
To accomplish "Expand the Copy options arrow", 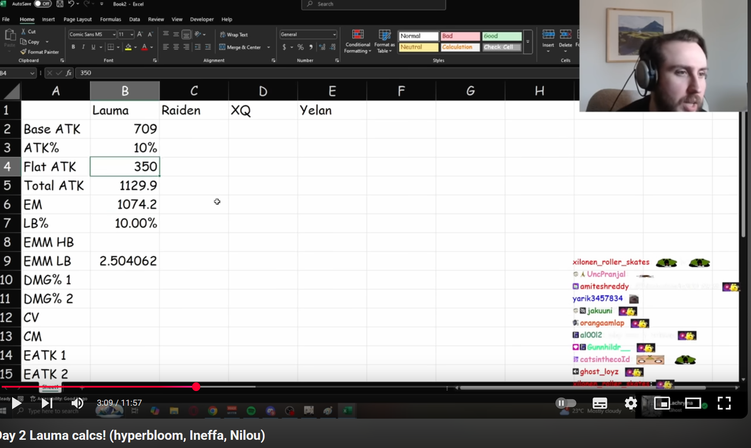I will click(47, 42).
